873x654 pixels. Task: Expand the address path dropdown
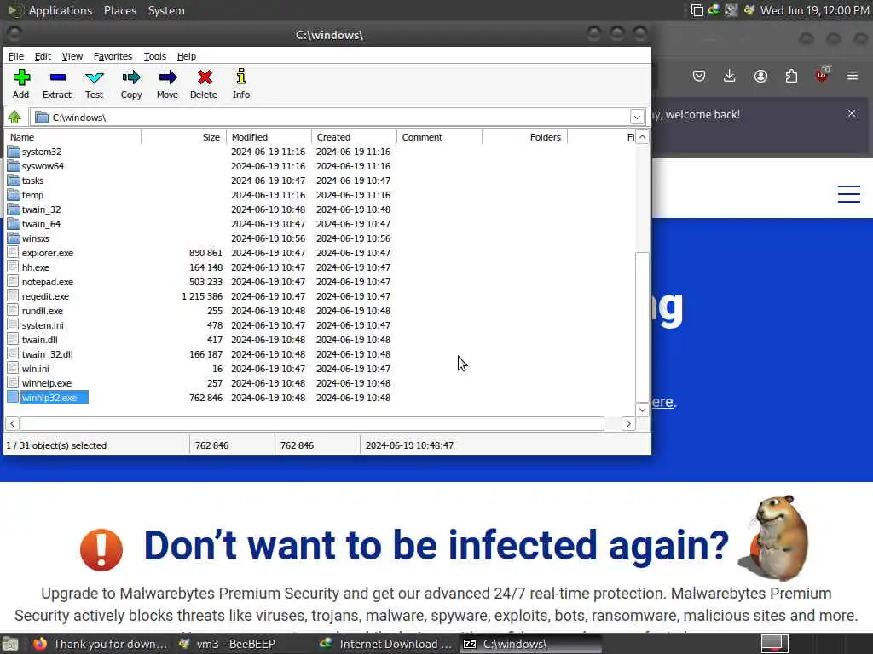coord(637,118)
